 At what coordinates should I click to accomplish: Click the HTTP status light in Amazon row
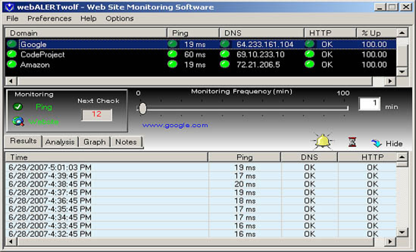(310, 64)
